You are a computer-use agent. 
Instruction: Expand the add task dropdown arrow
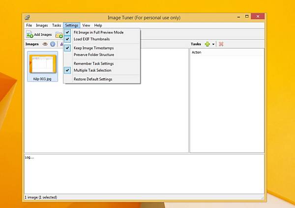[213, 44]
